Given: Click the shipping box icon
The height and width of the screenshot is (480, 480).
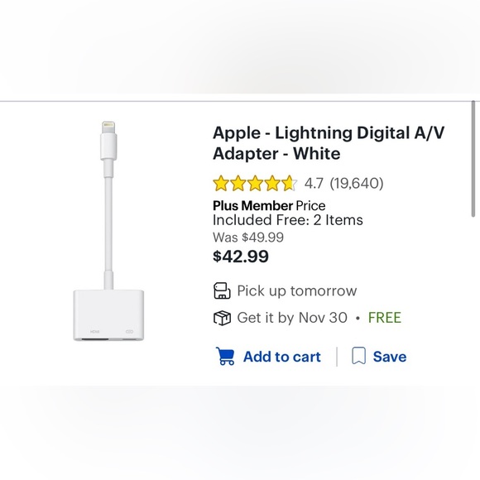Looking at the screenshot, I should [x=222, y=318].
